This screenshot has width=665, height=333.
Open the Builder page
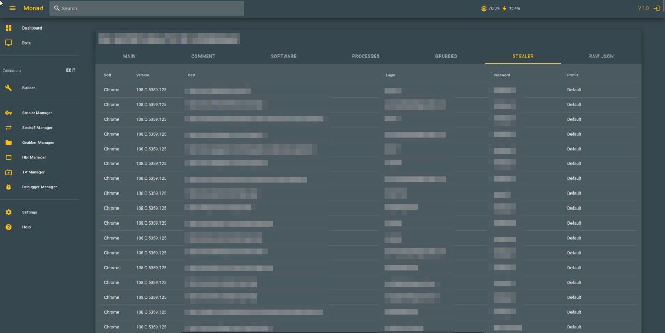click(29, 88)
